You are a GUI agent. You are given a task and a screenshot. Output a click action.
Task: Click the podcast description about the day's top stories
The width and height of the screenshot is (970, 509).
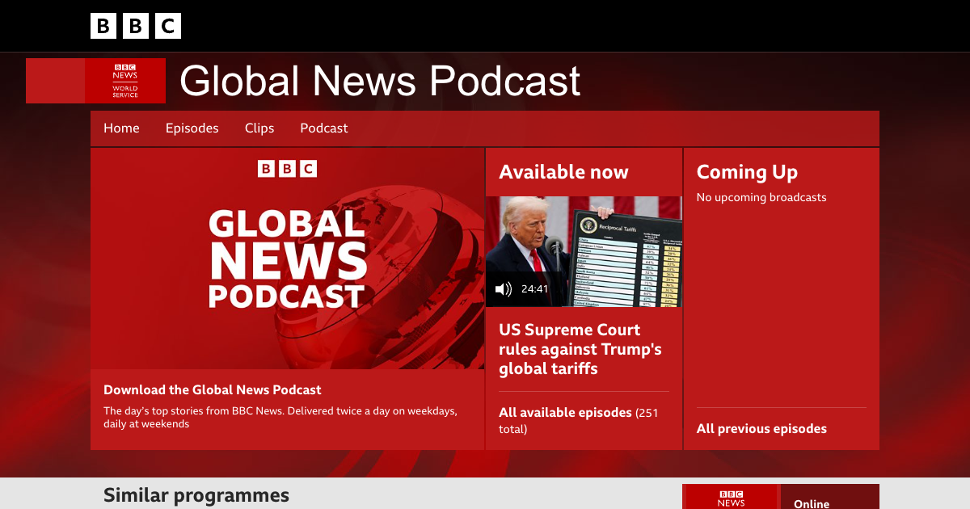[x=280, y=417]
